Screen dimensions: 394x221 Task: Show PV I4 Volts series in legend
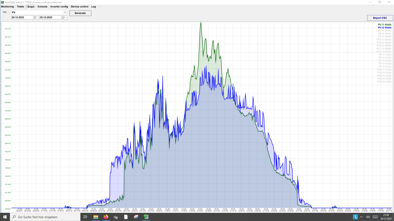coord(385,64)
